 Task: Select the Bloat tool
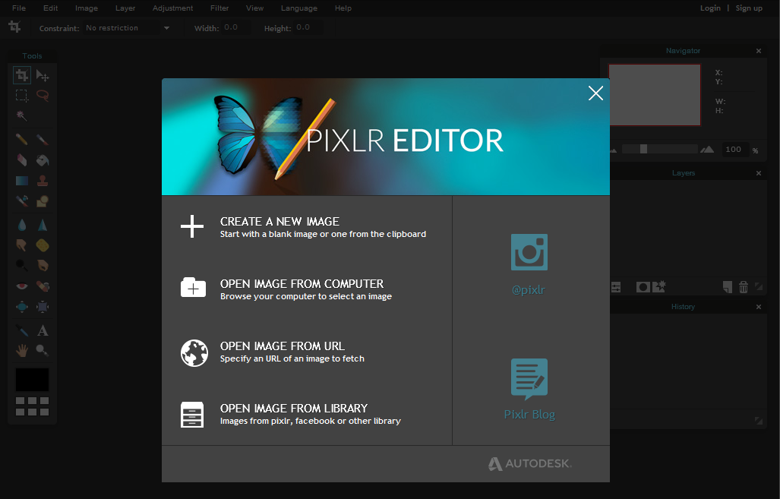[22, 307]
